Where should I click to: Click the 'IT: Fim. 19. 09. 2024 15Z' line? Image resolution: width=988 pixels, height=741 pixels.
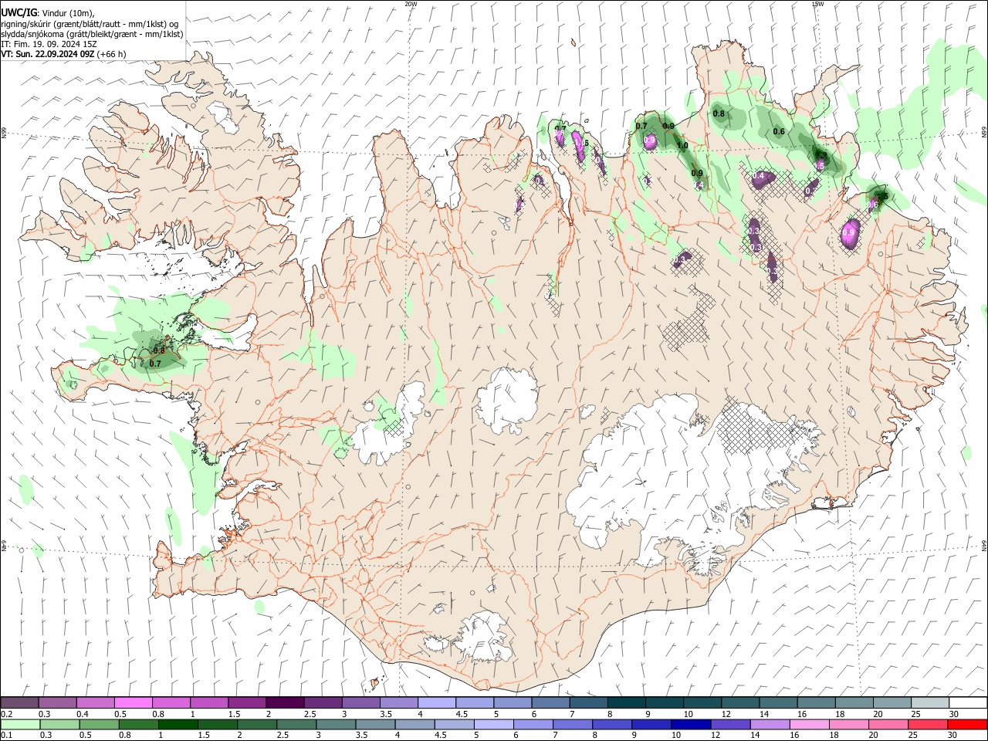click(49, 44)
